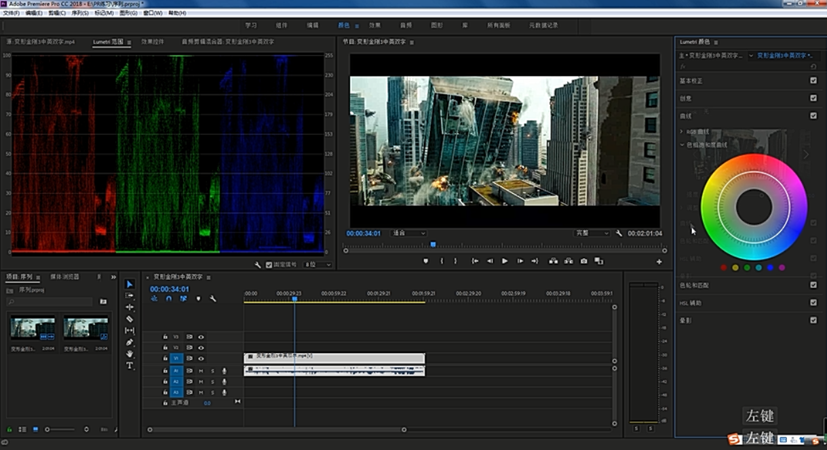This screenshot has height=450, width=827.
Task: Open timeline display settings wrench
Action: [212, 299]
